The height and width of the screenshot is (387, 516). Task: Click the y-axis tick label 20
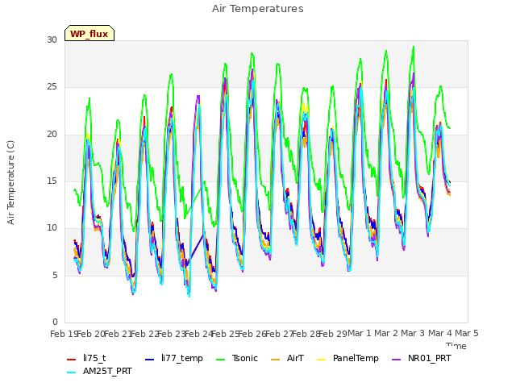pos(52,135)
